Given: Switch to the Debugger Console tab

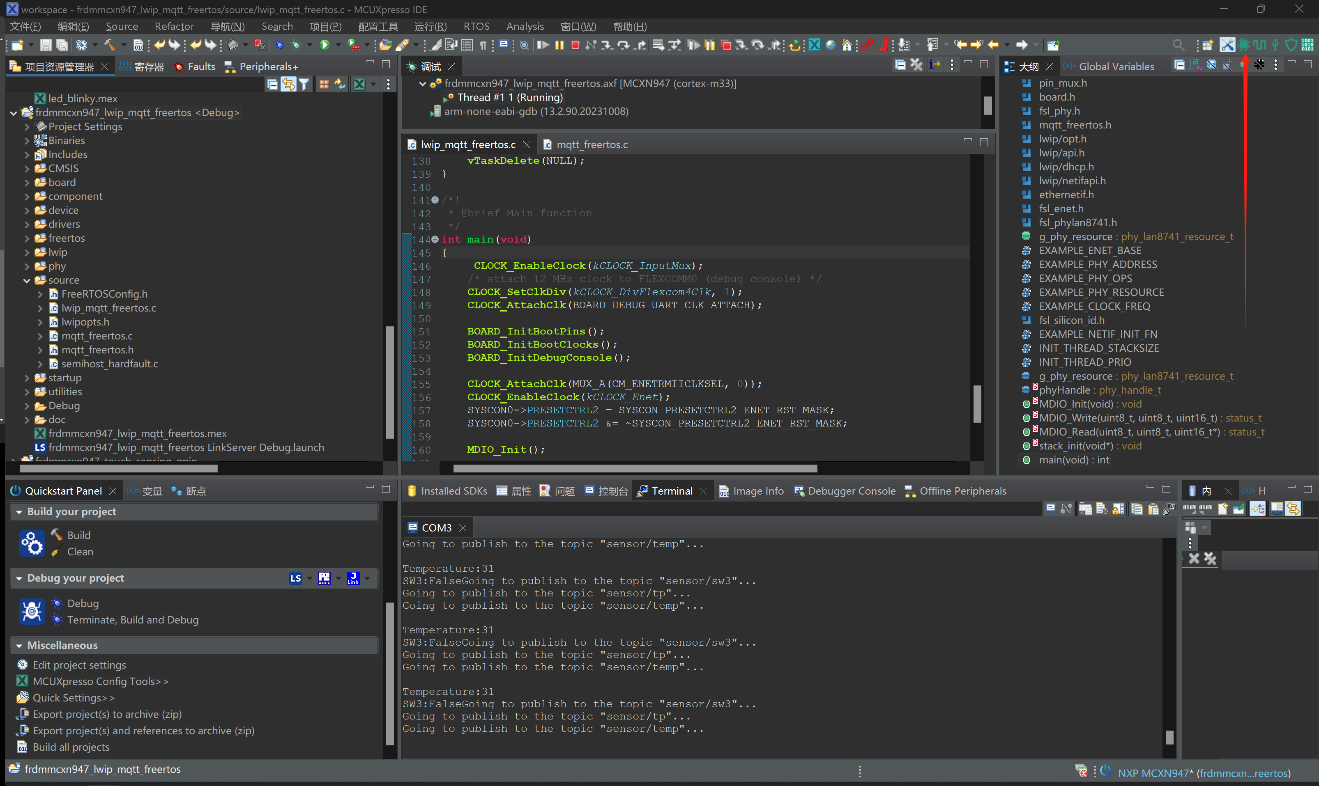Looking at the screenshot, I should click(x=845, y=491).
